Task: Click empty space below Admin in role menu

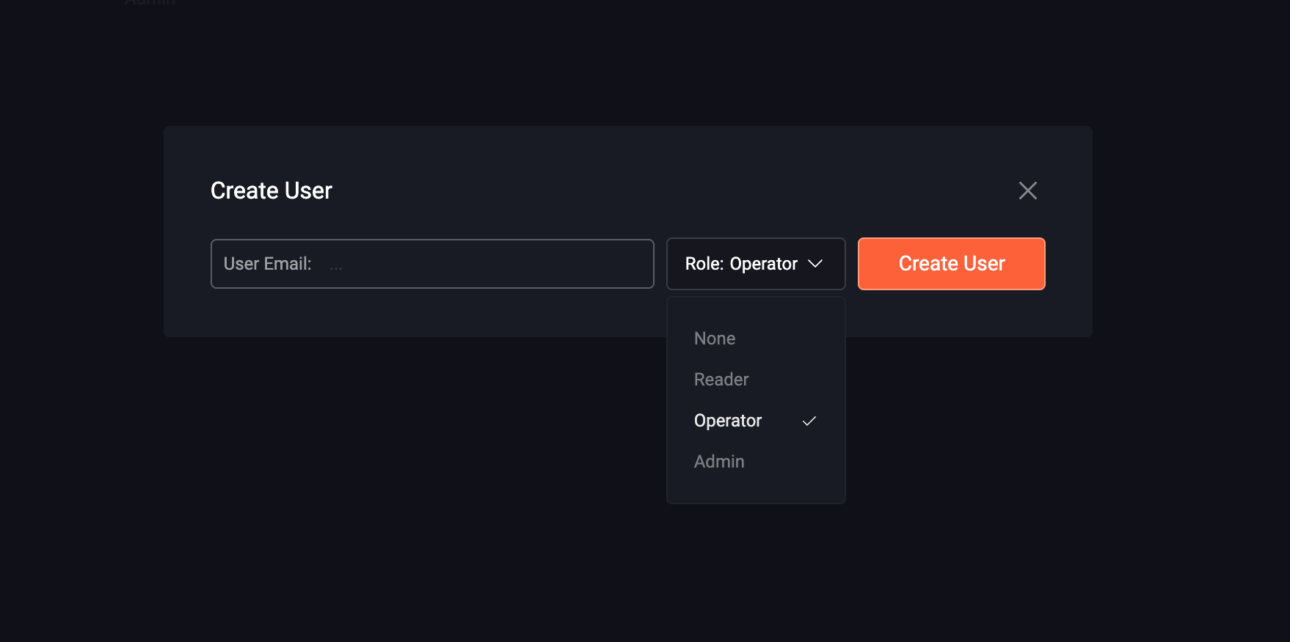Action: point(755,489)
